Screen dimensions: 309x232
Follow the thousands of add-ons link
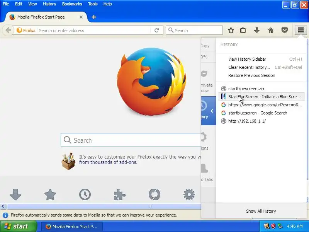tap(108, 162)
